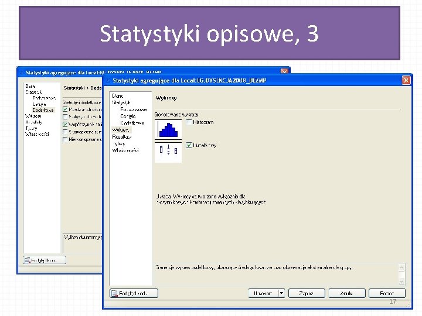Select Tytuły in the back window tree
The height and width of the screenshot is (316, 422).
(x=31, y=128)
